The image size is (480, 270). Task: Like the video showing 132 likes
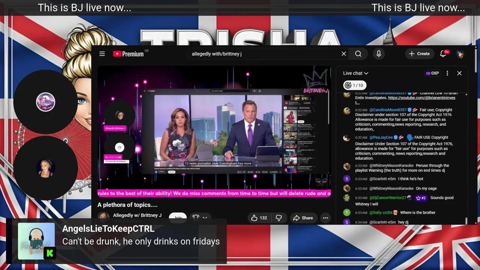tap(259, 218)
